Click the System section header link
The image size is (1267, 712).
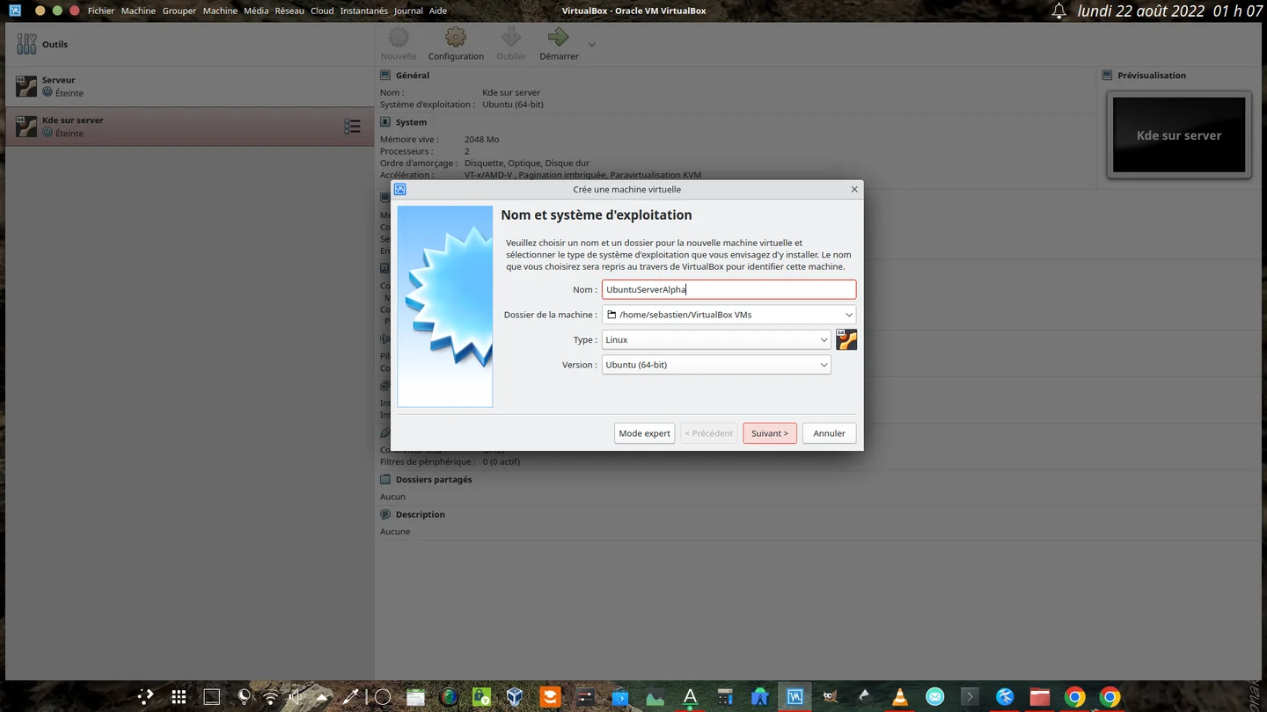point(411,122)
